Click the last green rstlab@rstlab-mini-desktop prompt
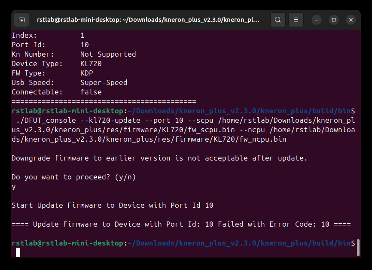The image size is (372, 270). click(67, 243)
